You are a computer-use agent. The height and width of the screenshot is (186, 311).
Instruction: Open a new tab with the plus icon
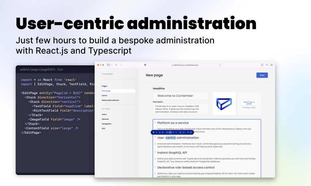pos(267,65)
